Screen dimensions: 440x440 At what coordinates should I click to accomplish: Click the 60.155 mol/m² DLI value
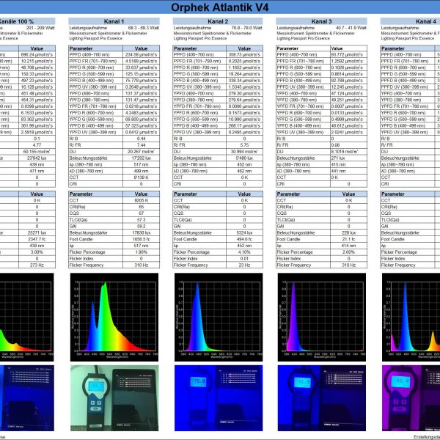37,152
